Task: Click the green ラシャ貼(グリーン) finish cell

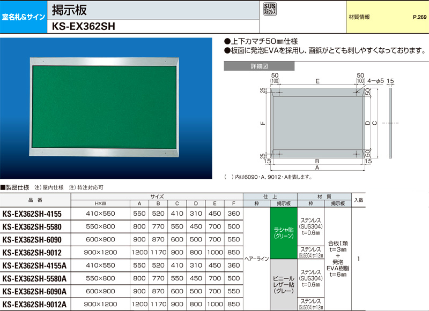Action: coord(284,233)
